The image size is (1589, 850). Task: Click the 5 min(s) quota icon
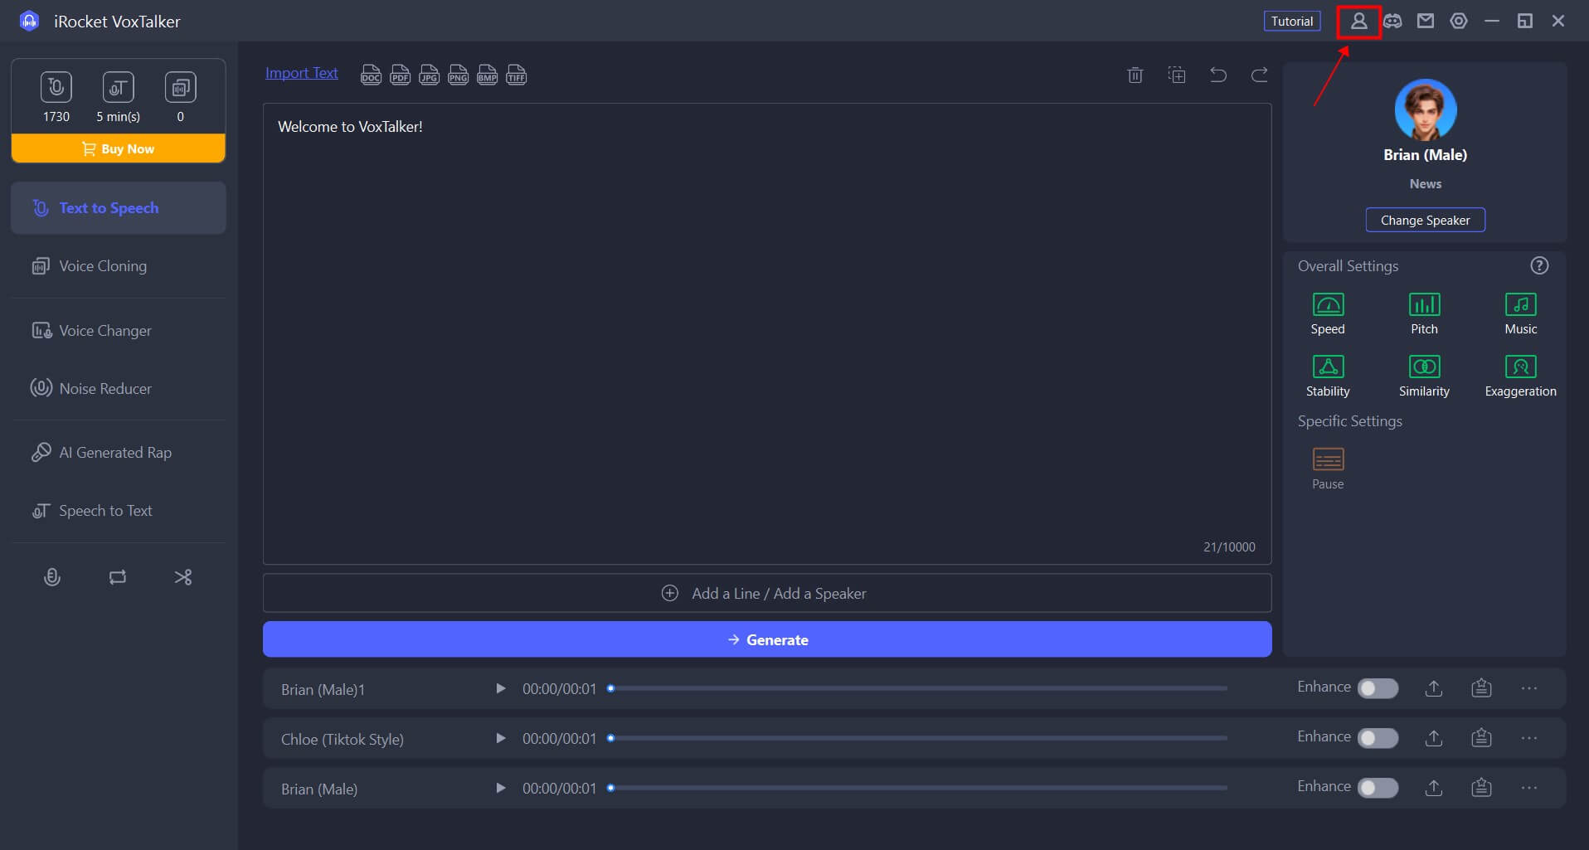pyautogui.click(x=118, y=87)
